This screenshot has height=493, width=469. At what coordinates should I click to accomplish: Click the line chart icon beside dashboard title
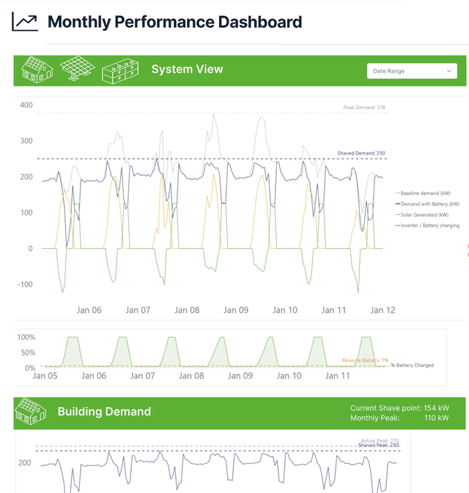tap(25, 21)
